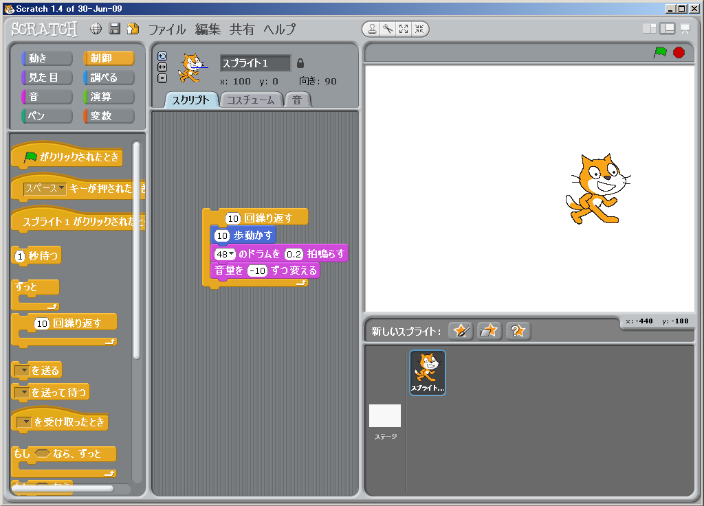
Task: Switch to the コスチューム tab
Action: coord(250,100)
